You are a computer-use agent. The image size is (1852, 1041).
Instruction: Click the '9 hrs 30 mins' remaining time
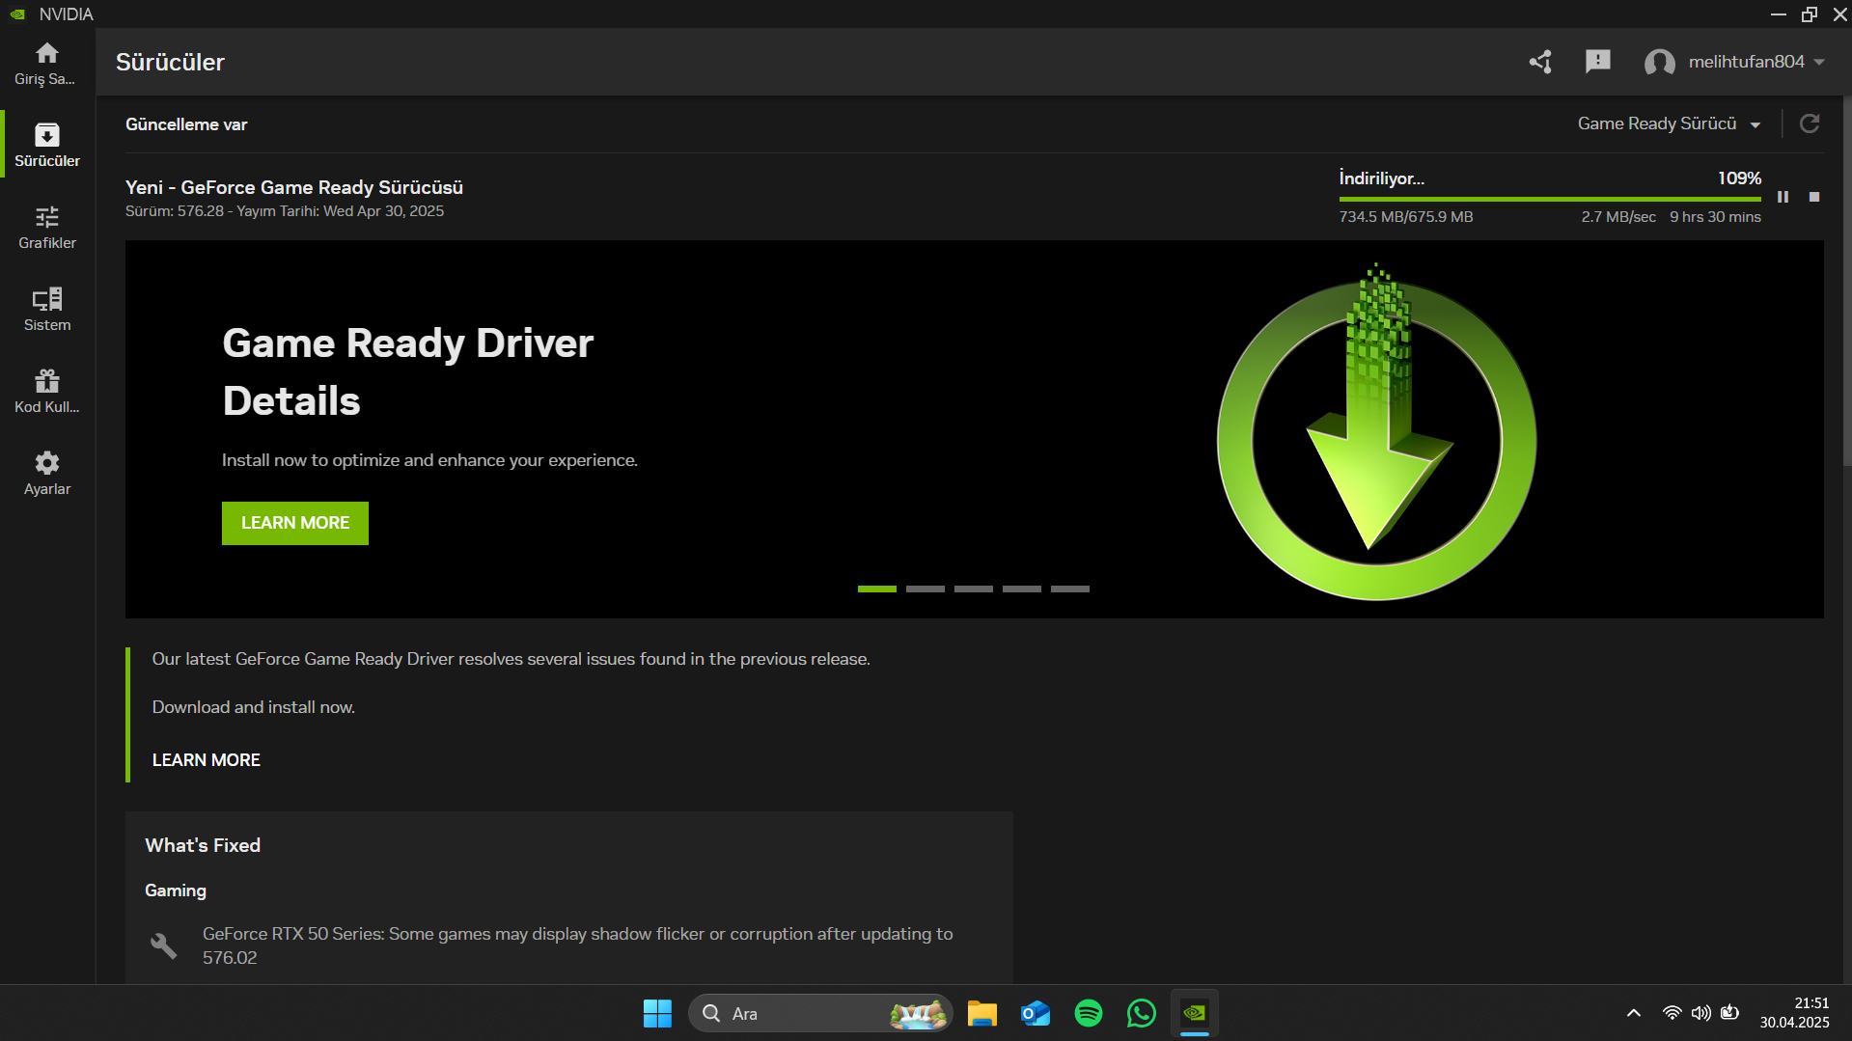tap(1715, 217)
